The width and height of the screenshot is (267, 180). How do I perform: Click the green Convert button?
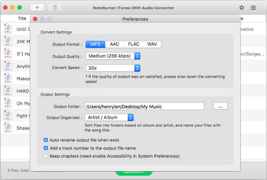click(134, 173)
